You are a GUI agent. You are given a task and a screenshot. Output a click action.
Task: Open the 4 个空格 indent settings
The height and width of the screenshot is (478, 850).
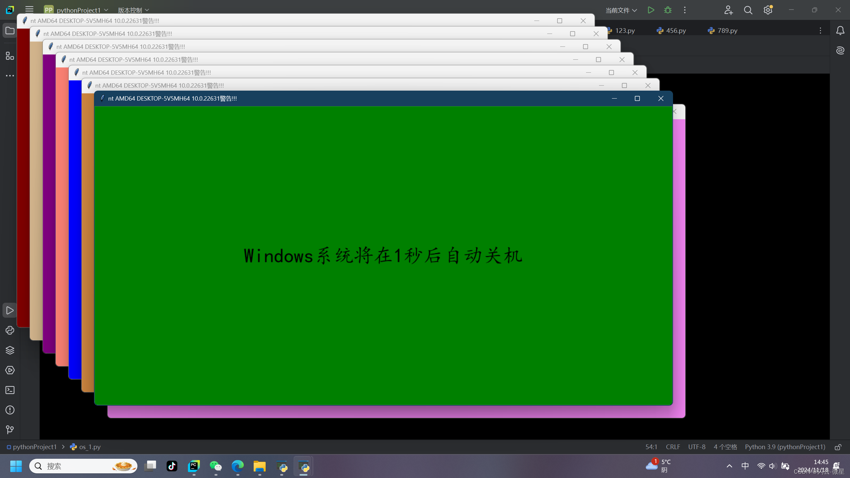click(725, 447)
